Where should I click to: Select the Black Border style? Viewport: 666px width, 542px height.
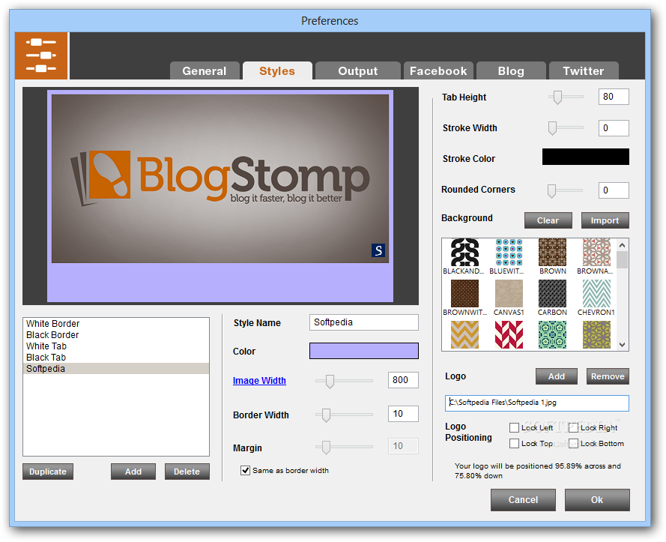[x=116, y=335]
